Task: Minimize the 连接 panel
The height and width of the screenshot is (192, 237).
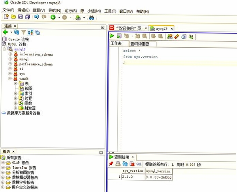Action: click(102, 27)
